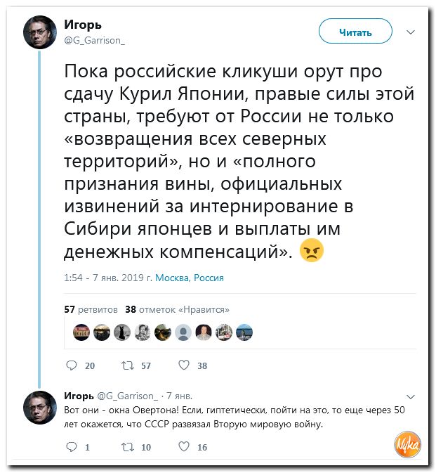This screenshot has height=473, width=436.
Task: Click the default grey avatar among likers
Action: point(183,332)
